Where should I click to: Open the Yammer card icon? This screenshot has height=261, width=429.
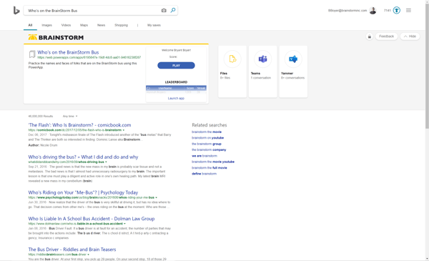[x=293, y=59]
